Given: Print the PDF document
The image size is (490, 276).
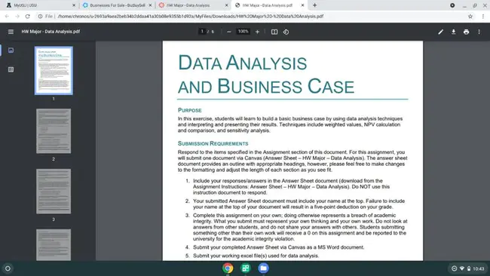Looking at the screenshot, I should (x=466, y=32).
